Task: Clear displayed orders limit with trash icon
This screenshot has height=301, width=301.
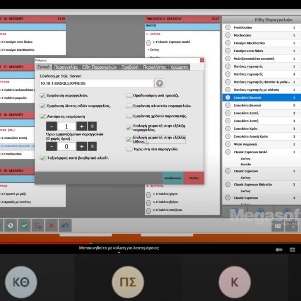Action: click(92, 146)
